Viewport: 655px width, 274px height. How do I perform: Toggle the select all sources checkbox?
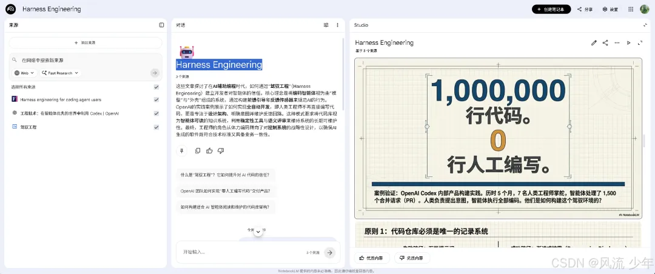point(156,87)
